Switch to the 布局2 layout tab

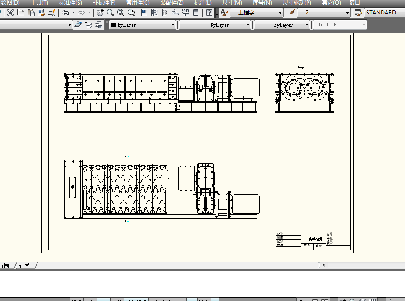click(x=25, y=265)
